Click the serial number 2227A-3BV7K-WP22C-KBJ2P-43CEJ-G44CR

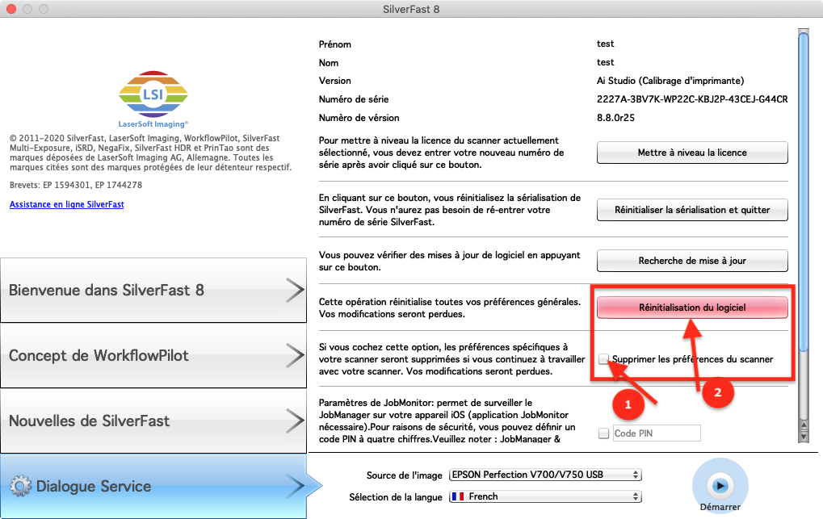pos(692,99)
